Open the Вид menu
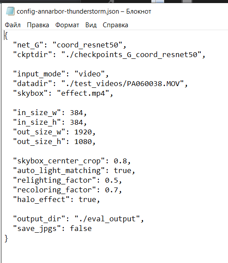 (91, 25)
